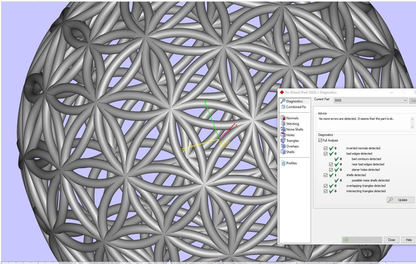Click the Noise Shells icon
This screenshot has width=416, height=264.
tap(283, 129)
